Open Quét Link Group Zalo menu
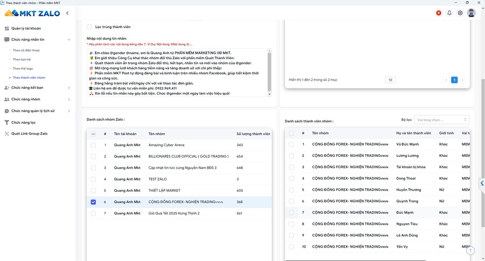The image size is (485, 261). click(30, 134)
